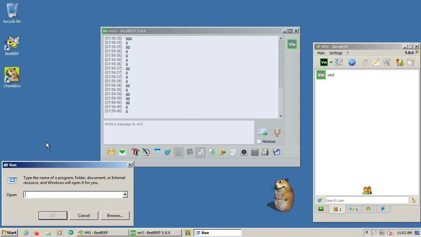Open the Settings menu in VM1 BeeBEEP
This screenshot has height=237, width=421.
(336, 53)
